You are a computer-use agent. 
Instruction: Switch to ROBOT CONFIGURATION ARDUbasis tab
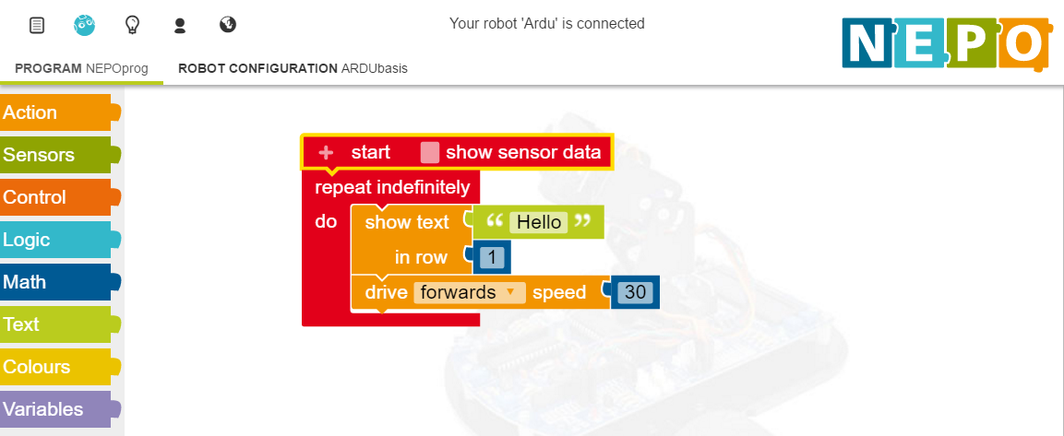[x=293, y=68]
